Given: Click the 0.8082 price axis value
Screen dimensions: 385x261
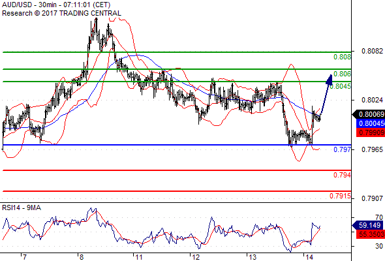Looking at the screenshot, I should pyautogui.click(x=372, y=51).
